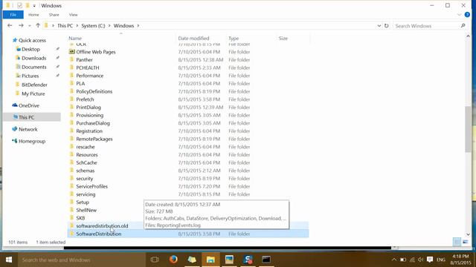This screenshot has width=476, height=267.
Task: Open recent locations dropdown arrow
Action: point(30,26)
